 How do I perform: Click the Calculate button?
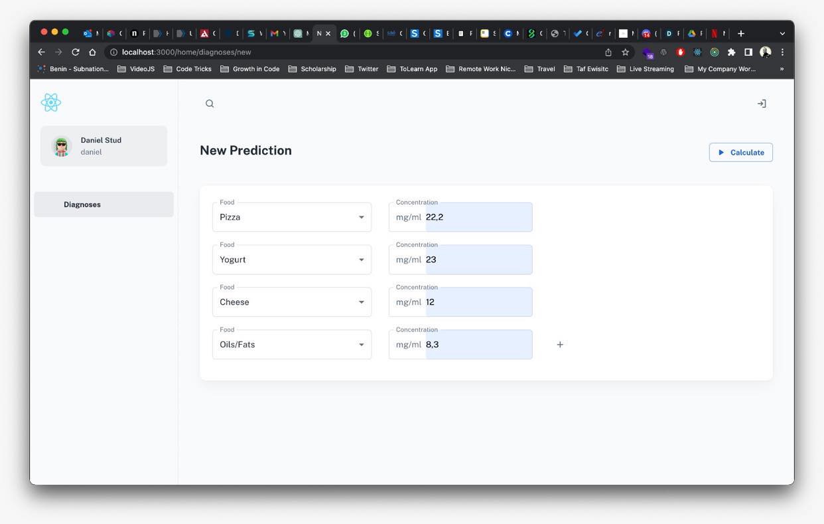point(741,152)
